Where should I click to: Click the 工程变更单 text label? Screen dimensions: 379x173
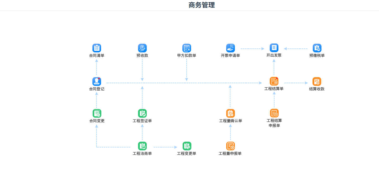pos(187,154)
